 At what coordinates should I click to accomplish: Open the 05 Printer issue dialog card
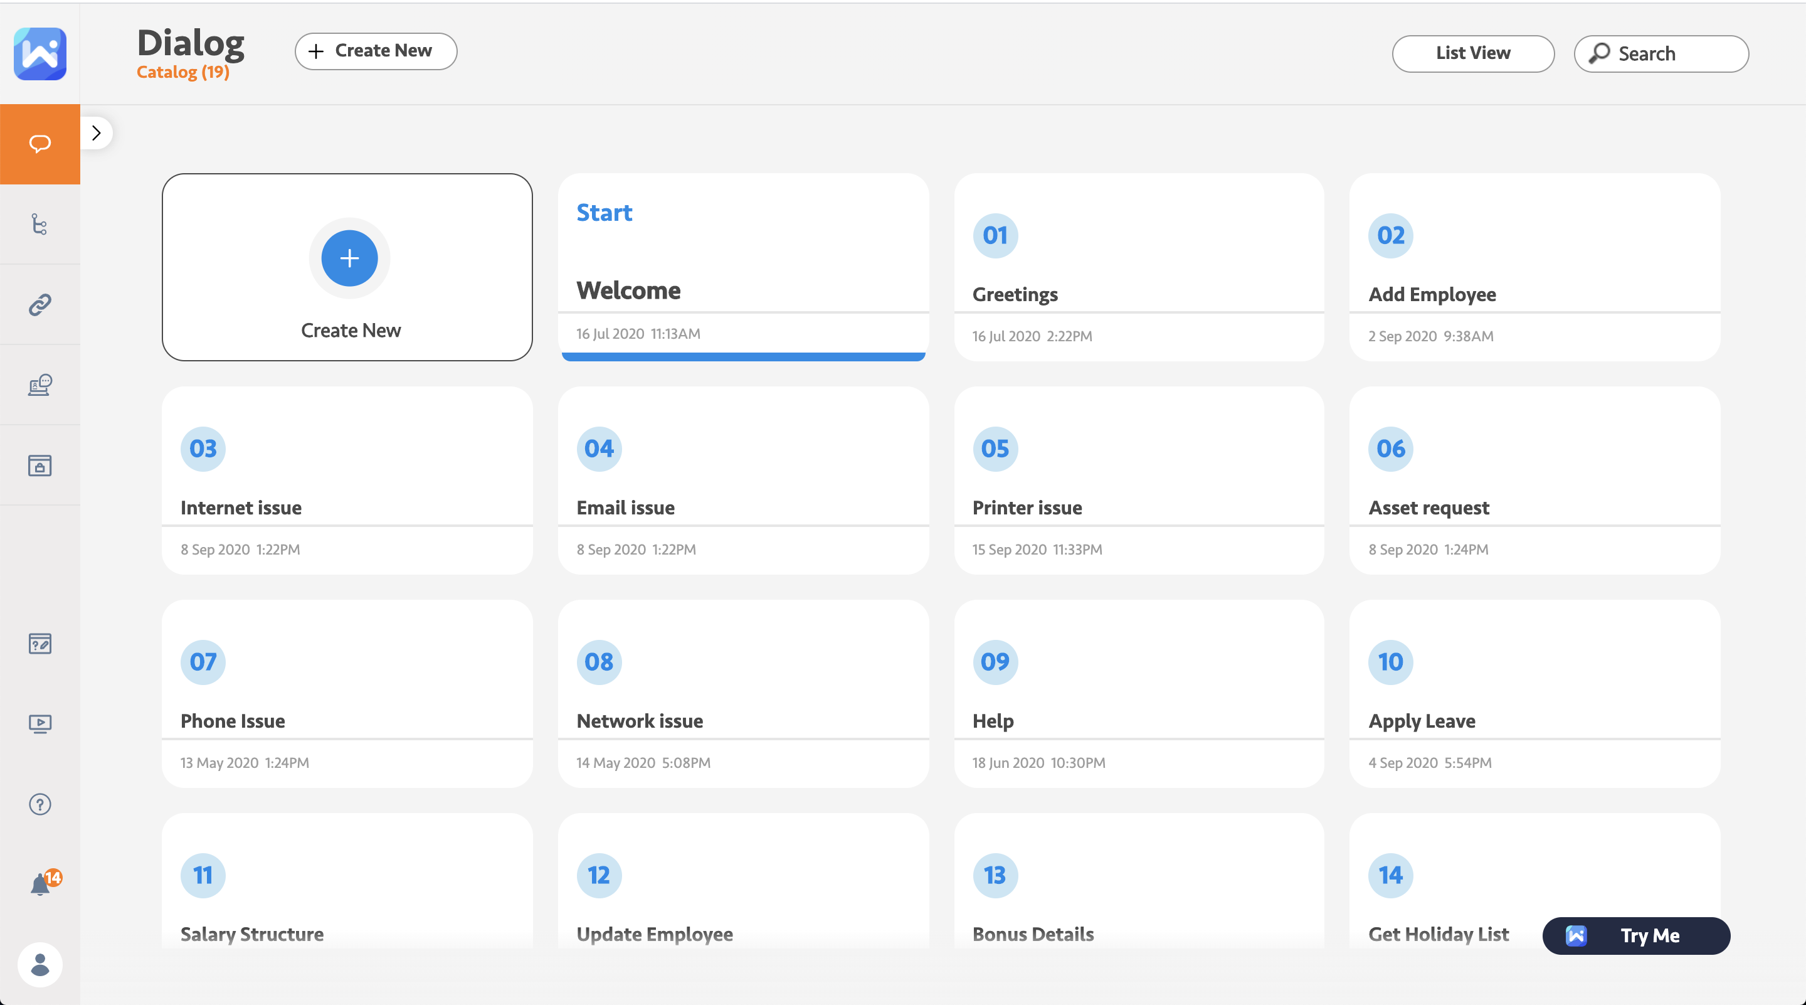1139,481
